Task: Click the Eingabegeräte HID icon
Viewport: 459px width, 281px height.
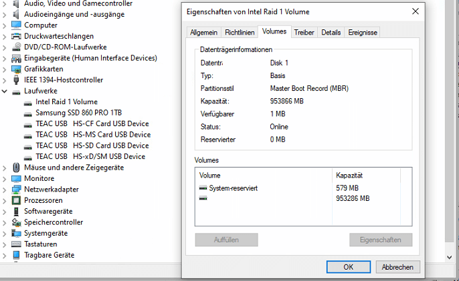Action: [x=16, y=58]
